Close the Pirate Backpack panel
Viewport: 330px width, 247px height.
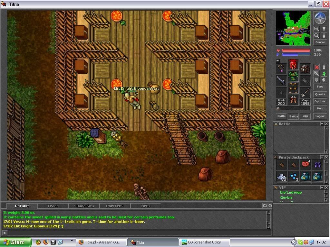coord(326,157)
